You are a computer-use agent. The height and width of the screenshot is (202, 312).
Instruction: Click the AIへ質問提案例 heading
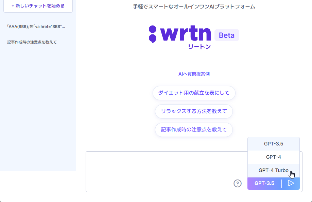point(194,74)
